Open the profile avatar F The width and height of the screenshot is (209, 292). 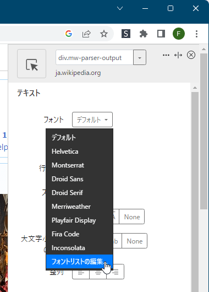(x=179, y=34)
